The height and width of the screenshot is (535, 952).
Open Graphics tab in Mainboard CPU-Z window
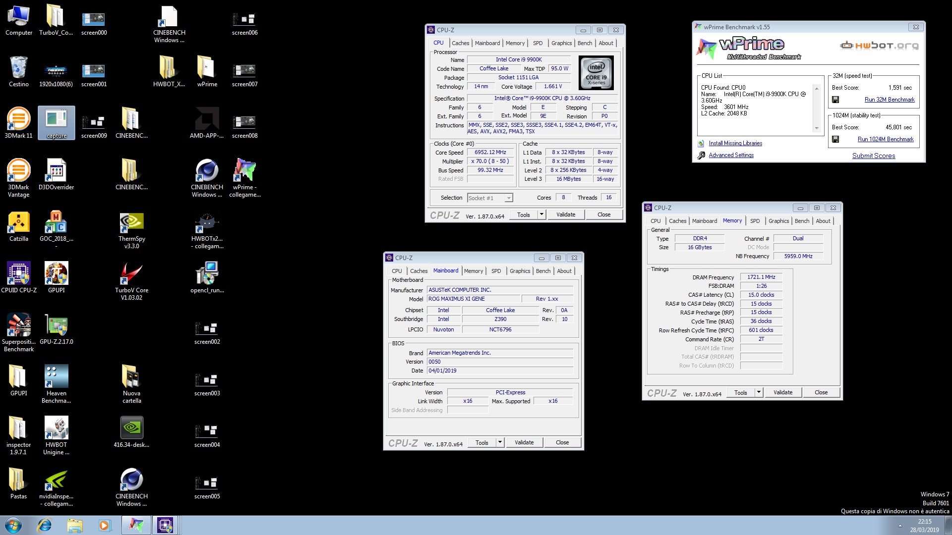click(x=520, y=271)
